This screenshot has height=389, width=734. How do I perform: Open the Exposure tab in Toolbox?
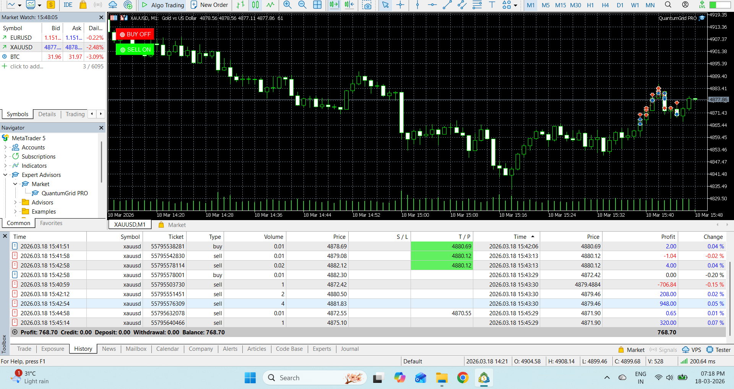click(x=53, y=349)
